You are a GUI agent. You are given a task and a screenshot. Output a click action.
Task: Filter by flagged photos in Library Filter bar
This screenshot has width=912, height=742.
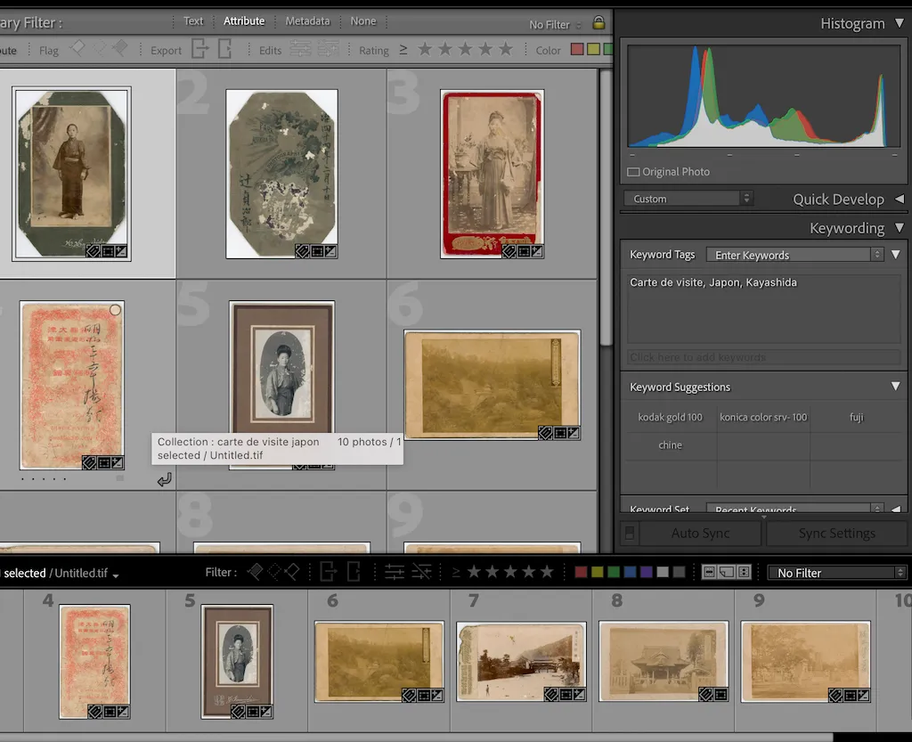pos(77,49)
